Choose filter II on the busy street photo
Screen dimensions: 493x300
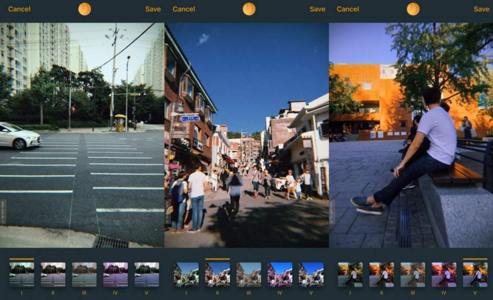[217, 274]
